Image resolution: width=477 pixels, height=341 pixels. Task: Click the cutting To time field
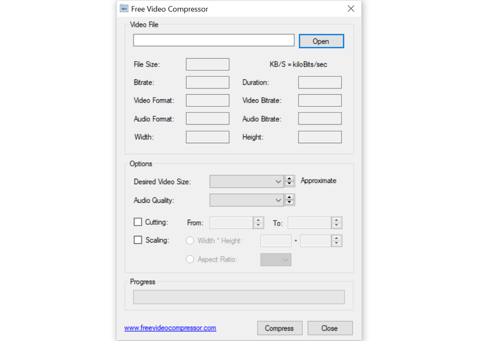click(x=309, y=223)
